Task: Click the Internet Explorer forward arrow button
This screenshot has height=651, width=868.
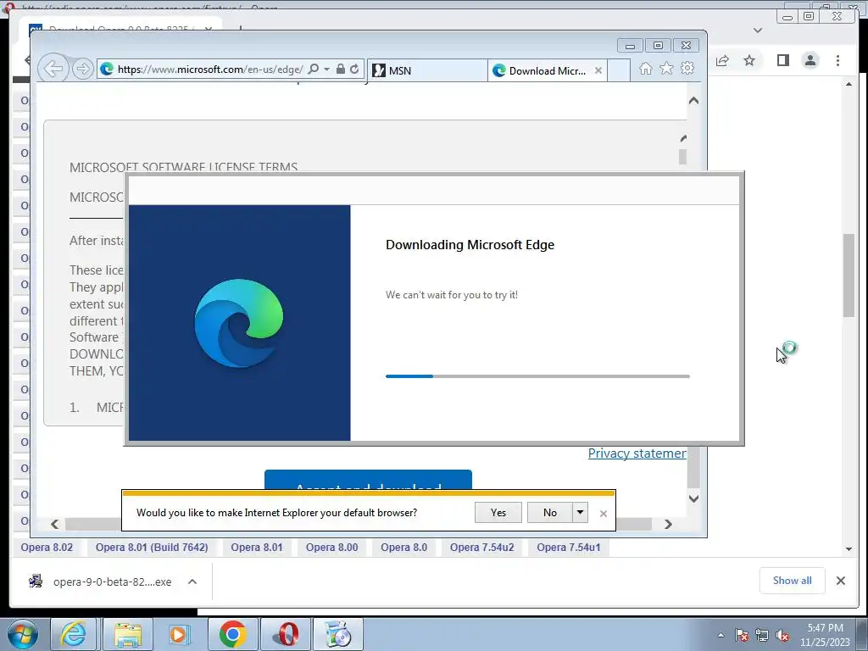Action: pyautogui.click(x=82, y=69)
